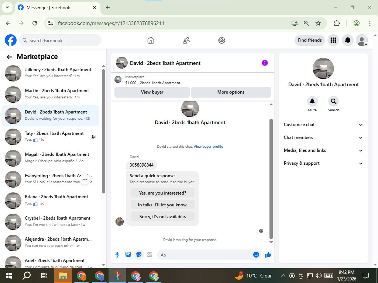Image resolution: width=378 pixels, height=283 pixels.
Task: Send 'Sorry, it's not available.' response
Action: pyautogui.click(x=163, y=217)
